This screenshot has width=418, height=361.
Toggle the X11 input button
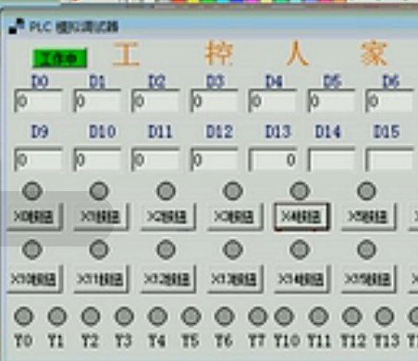101,279
